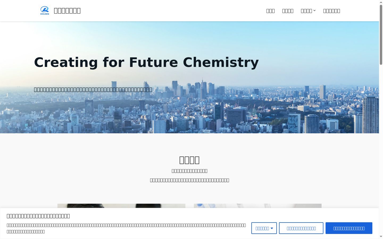Select the first navigation menu item

[270, 11]
